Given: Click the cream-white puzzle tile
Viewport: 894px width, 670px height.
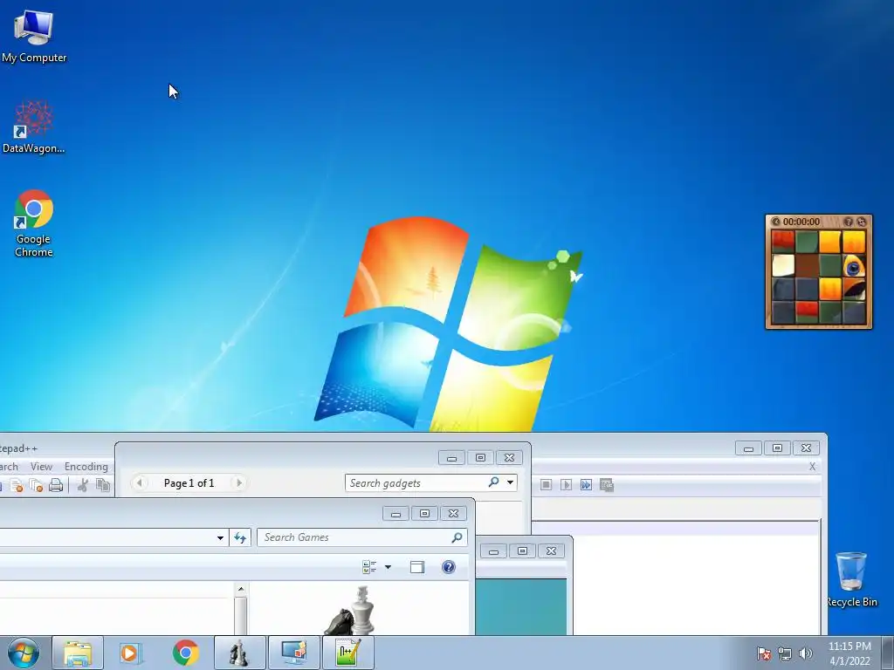Looking at the screenshot, I should click(x=783, y=265).
